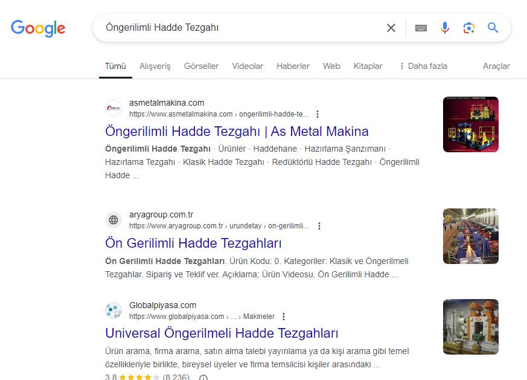Open the aryagroup result thumbnail image
This screenshot has width=527, height=380.
pyautogui.click(x=471, y=236)
